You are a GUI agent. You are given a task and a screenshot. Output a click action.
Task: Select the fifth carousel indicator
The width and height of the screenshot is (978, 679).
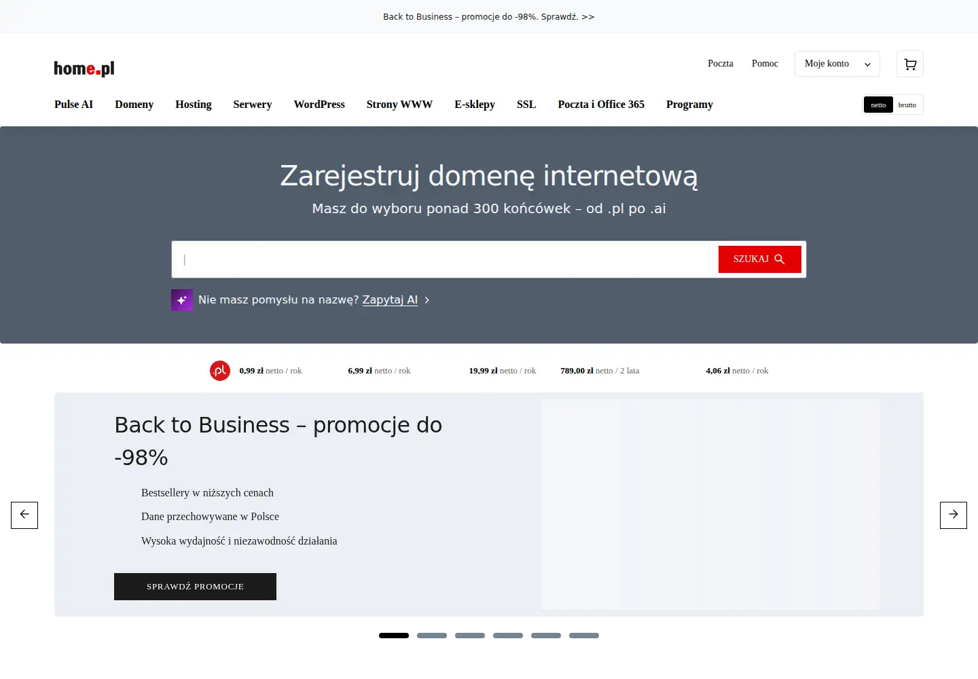pyautogui.click(x=546, y=636)
